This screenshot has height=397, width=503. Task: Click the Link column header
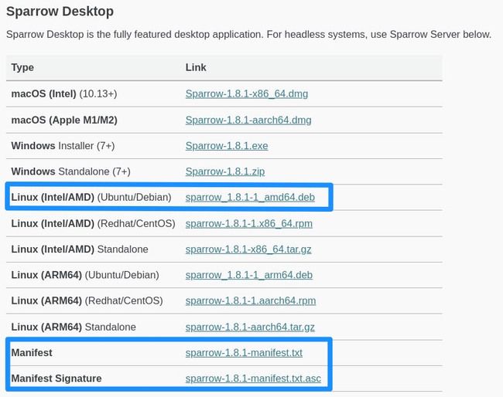[196, 68]
